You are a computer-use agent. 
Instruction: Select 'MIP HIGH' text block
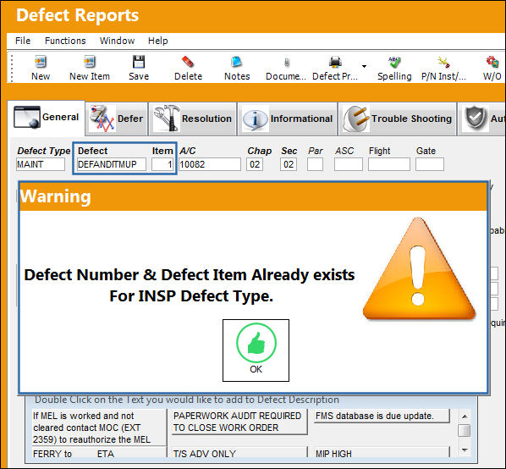click(x=382, y=453)
